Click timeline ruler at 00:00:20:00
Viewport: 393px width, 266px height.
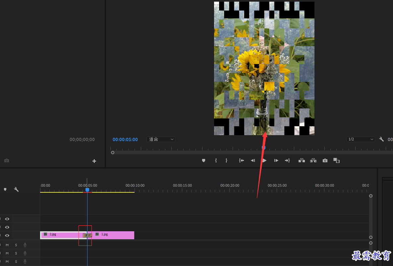[230, 185]
